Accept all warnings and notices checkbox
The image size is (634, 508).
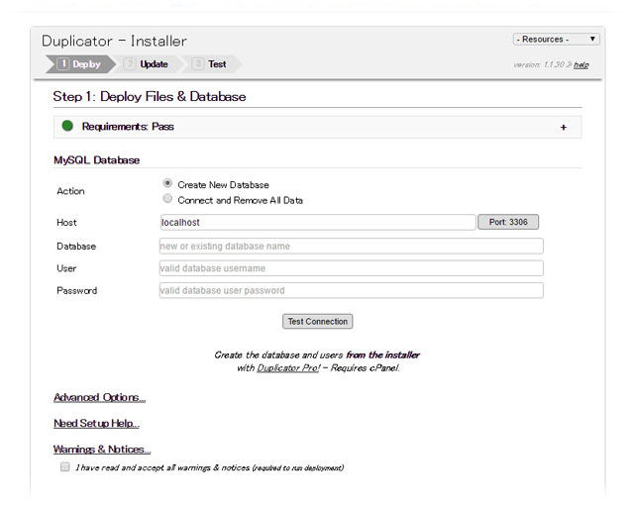tap(64, 466)
